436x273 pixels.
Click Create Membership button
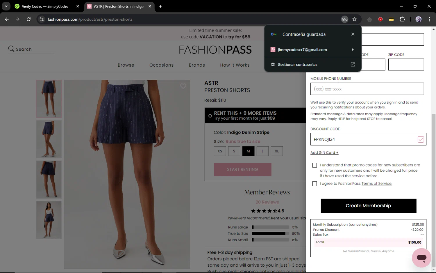(368, 206)
